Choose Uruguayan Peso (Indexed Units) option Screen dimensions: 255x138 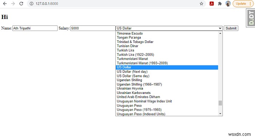(167, 114)
